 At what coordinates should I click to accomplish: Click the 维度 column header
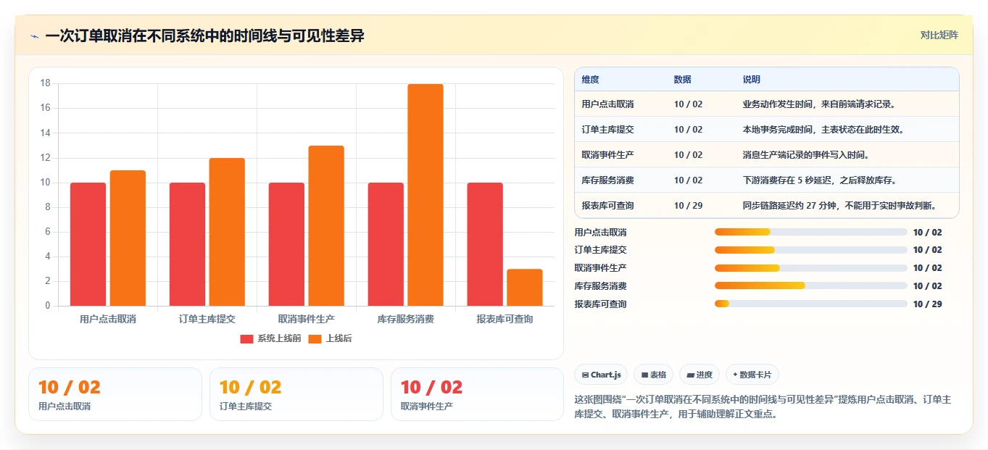[x=591, y=80]
